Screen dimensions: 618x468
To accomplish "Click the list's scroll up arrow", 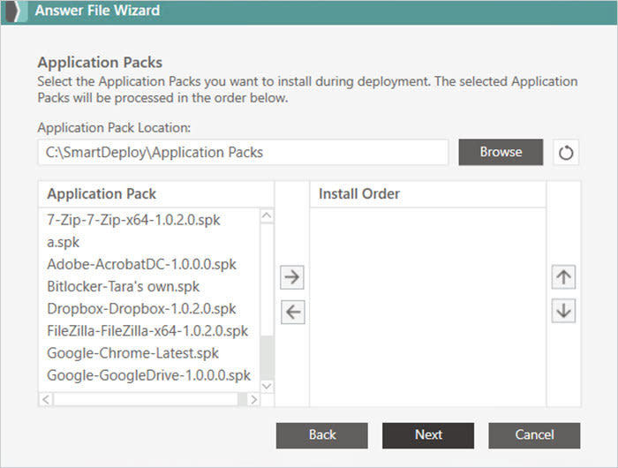I will (267, 215).
